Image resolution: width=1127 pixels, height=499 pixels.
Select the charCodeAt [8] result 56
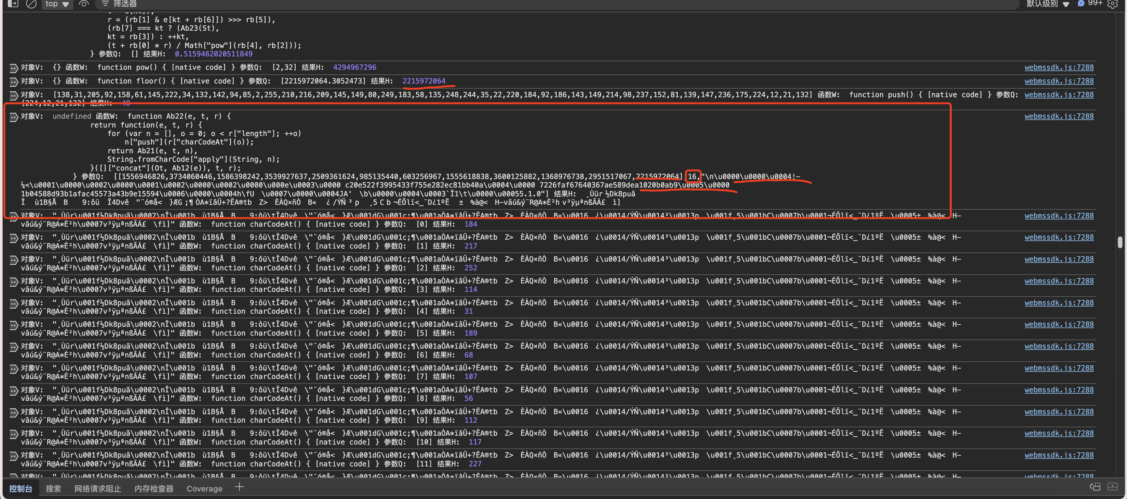(469, 398)
